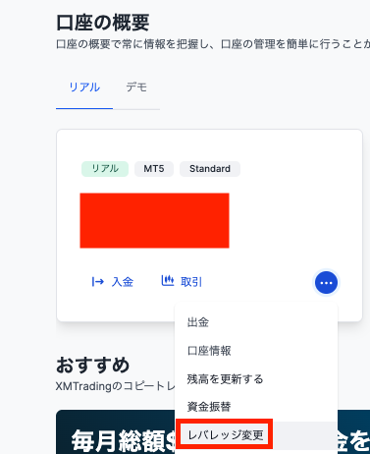
Task: Click the おすすめ section heading
Action: click(x=93, y=366)
